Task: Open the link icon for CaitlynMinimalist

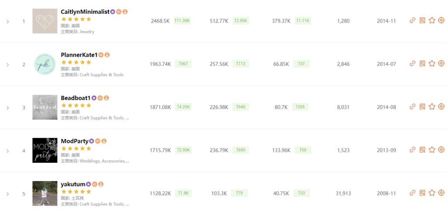Action: (x=413, y=20)
